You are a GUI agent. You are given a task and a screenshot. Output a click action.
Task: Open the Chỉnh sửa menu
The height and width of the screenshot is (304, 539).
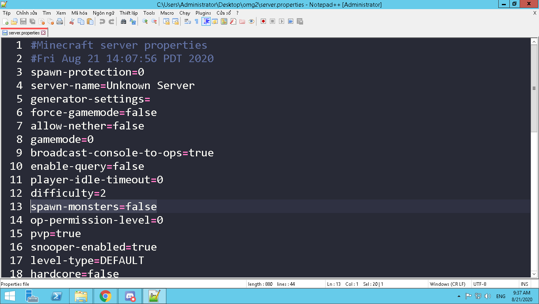coord(27,13)
